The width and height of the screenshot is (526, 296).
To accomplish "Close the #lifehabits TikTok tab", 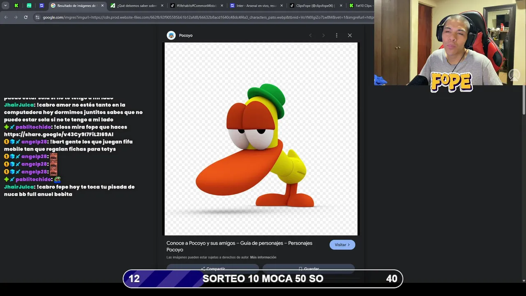I will (222, 6).
